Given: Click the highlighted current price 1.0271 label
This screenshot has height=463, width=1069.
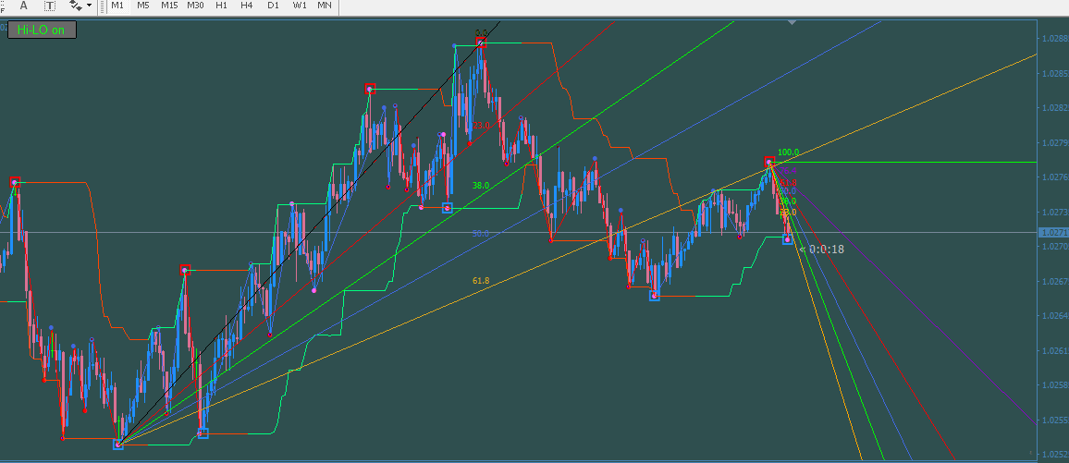Looking at the screenshot, I should pyautogui.click(x=1052, y=233).
